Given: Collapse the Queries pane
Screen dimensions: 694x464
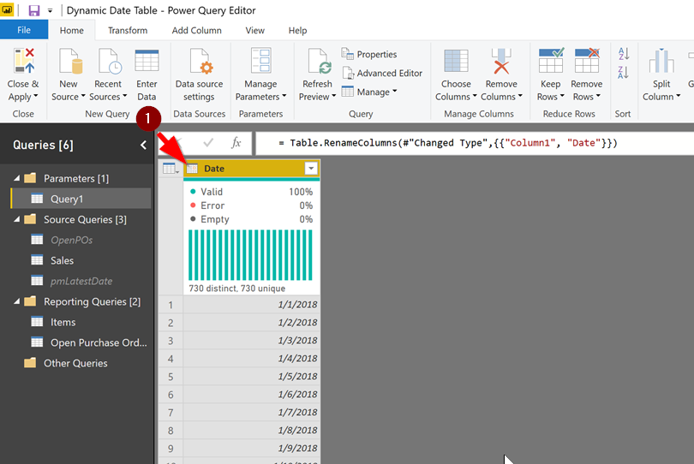Looking at the screenshot, I should pyautogui.click(x=143, y=145).
